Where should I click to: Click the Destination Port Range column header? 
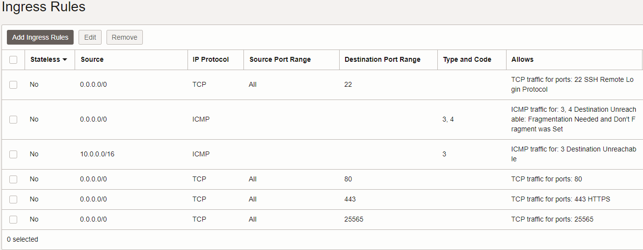coord(382,59)
